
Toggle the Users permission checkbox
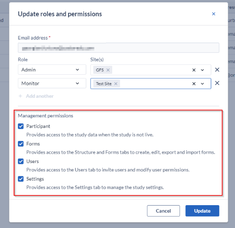pyautogui.click(x=21, y=161)
